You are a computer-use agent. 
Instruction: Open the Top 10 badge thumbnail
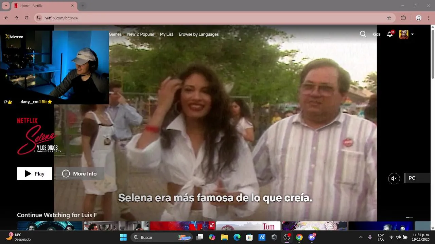click(x=182, y=226)
